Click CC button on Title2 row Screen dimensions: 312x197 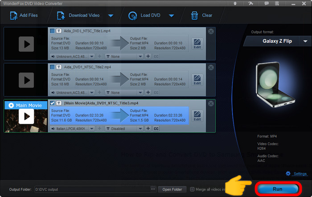click(156, 93)
